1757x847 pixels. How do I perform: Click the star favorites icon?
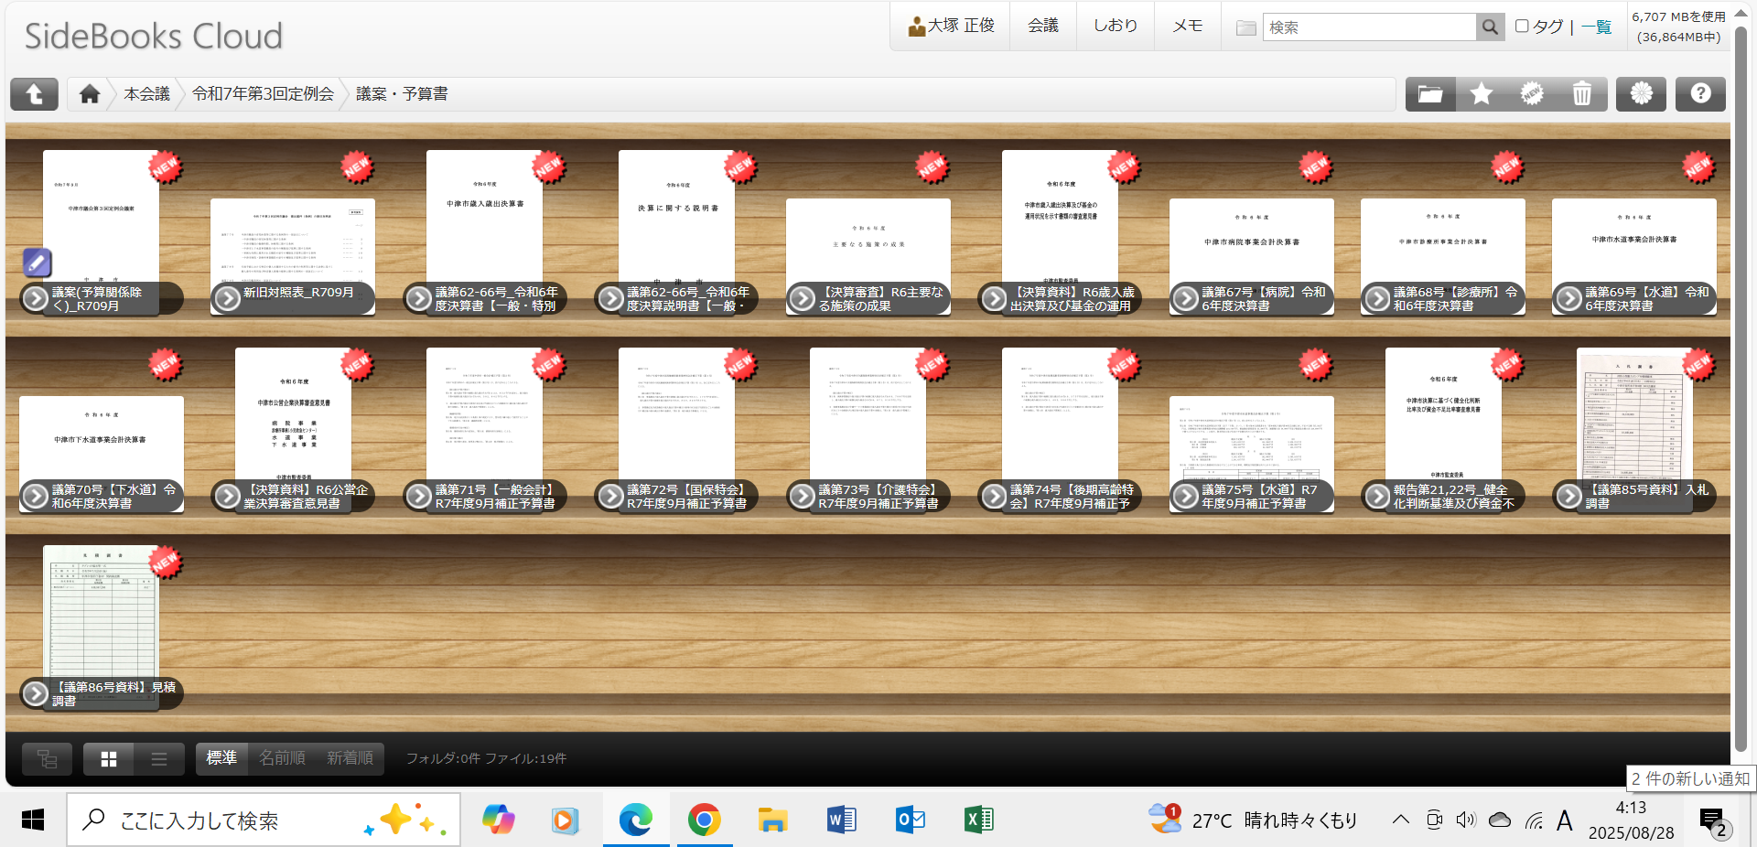click(x=1481, y=94)
